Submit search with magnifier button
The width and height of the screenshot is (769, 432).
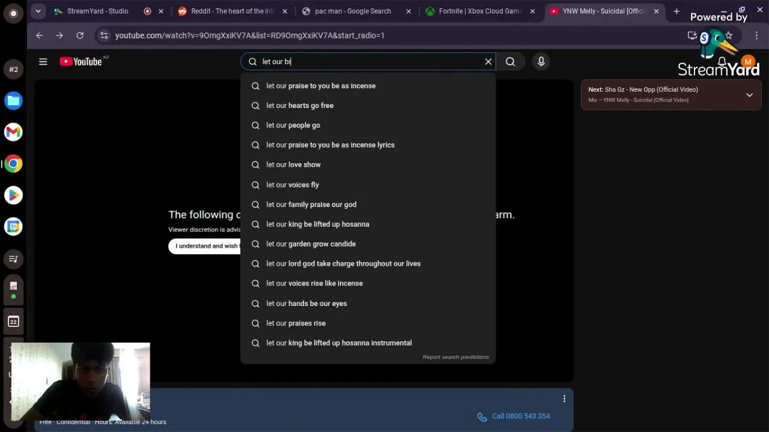[x=510, y=61]
